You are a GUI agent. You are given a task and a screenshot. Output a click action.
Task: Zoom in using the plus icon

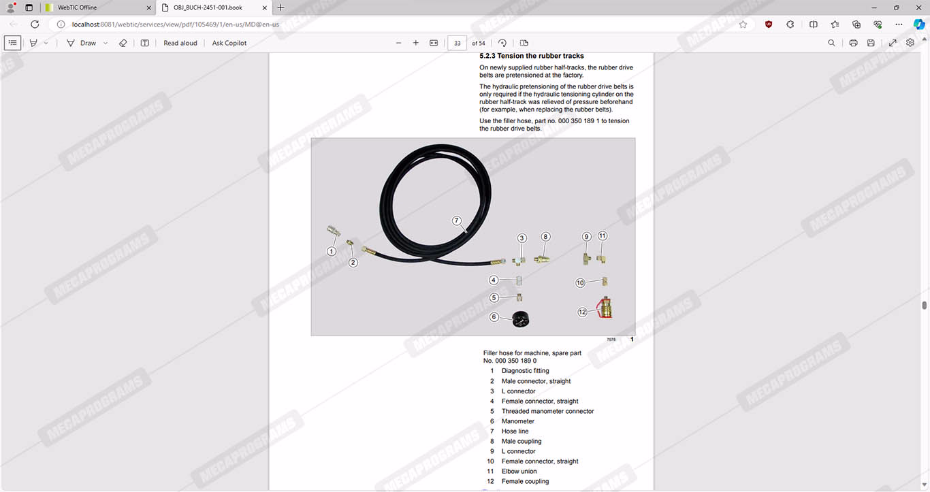click(416, 43)
